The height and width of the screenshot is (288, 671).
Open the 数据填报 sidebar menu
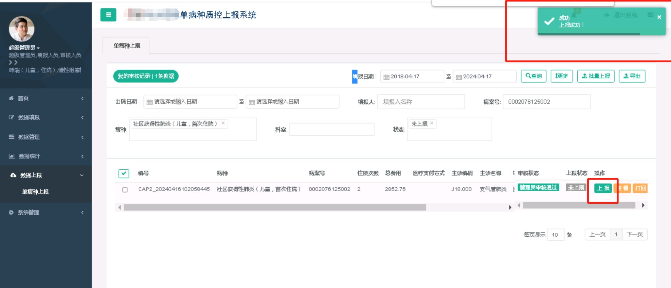coord(29,117)
